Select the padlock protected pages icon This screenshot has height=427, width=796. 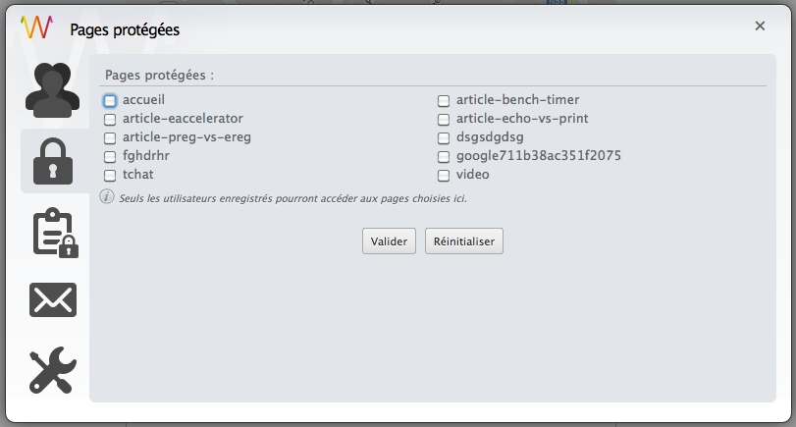53,161
